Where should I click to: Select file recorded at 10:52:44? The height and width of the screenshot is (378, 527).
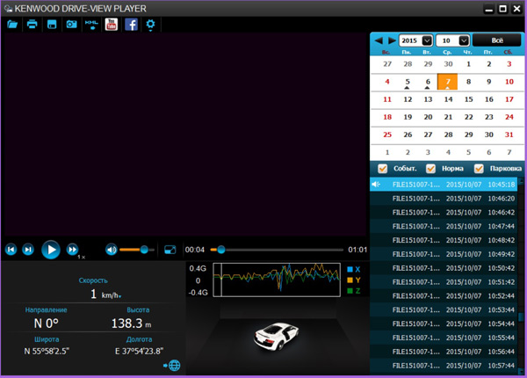[x=444, y=296]
